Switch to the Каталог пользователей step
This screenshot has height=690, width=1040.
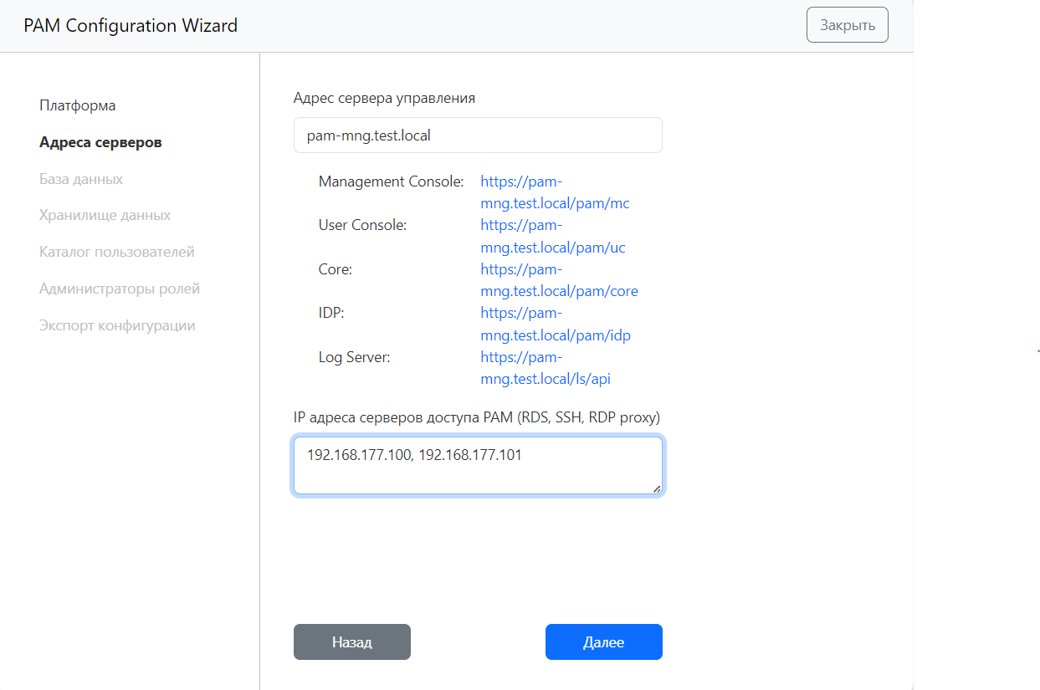(x=116, y=252)
